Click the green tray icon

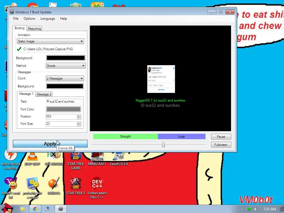click(249, 209)
